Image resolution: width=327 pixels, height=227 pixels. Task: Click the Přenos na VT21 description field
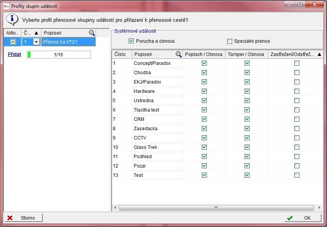tap(68, 42)
